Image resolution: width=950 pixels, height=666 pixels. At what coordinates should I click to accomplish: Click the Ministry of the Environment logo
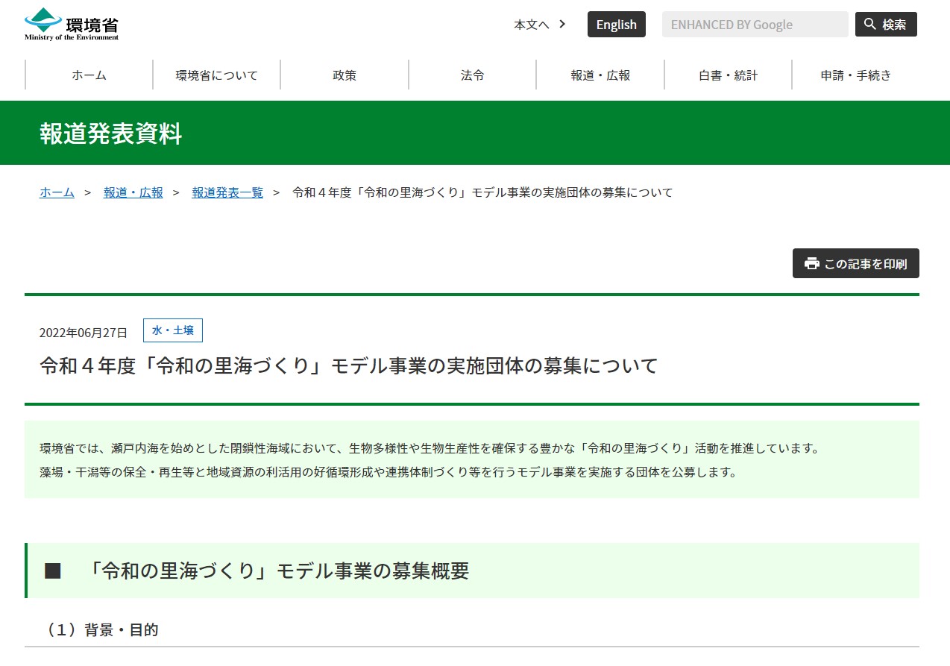pos(72,24)
